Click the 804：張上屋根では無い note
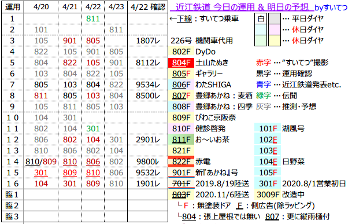Image resolution: width=352 pixels, height=224 pixels. [221, 216]
